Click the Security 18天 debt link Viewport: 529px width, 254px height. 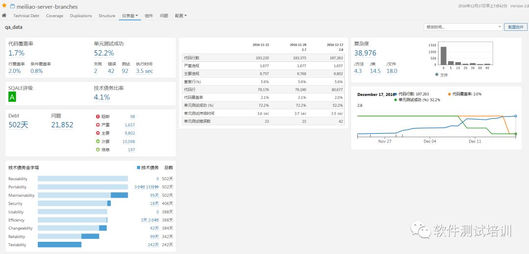(154, 204)
